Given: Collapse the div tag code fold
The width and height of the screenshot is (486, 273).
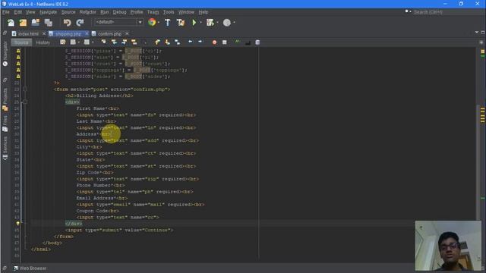Looking at the screenshot, I should tap(25, 102).
